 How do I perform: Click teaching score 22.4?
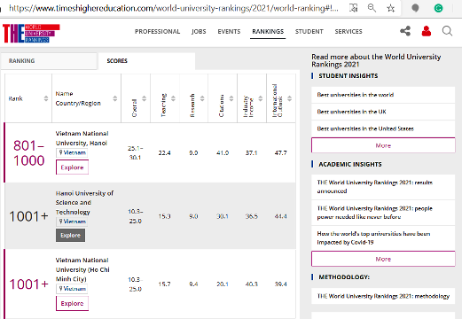164,152
